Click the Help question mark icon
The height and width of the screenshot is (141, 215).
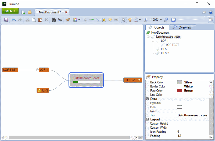coord(211,12)
